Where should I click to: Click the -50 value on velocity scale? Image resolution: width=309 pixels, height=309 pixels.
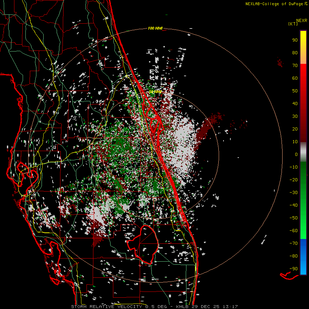coord(294,218)
